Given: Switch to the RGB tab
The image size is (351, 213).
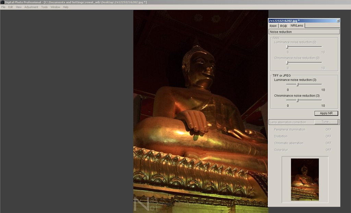Looking at the screenshot, I should pos(283,26).
